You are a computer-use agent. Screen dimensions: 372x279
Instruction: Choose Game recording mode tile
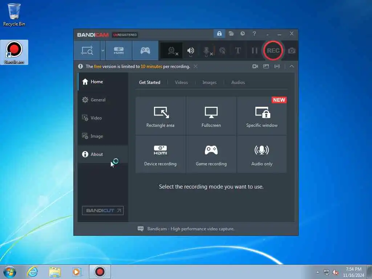pos(211,154)
